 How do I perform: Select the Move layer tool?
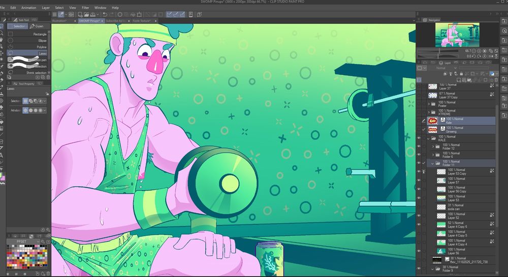pyautogui.click(x=2, y=53)
